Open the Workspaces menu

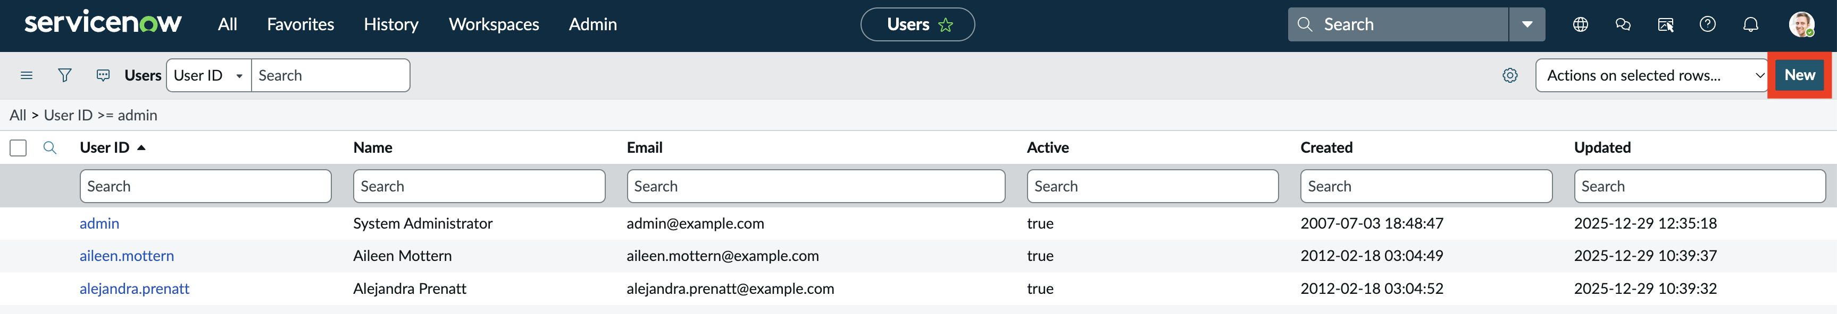click(x=494, y=25)
